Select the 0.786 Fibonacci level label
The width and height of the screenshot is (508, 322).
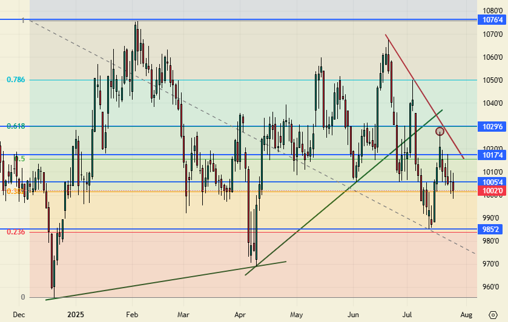[x=15, y=80]
